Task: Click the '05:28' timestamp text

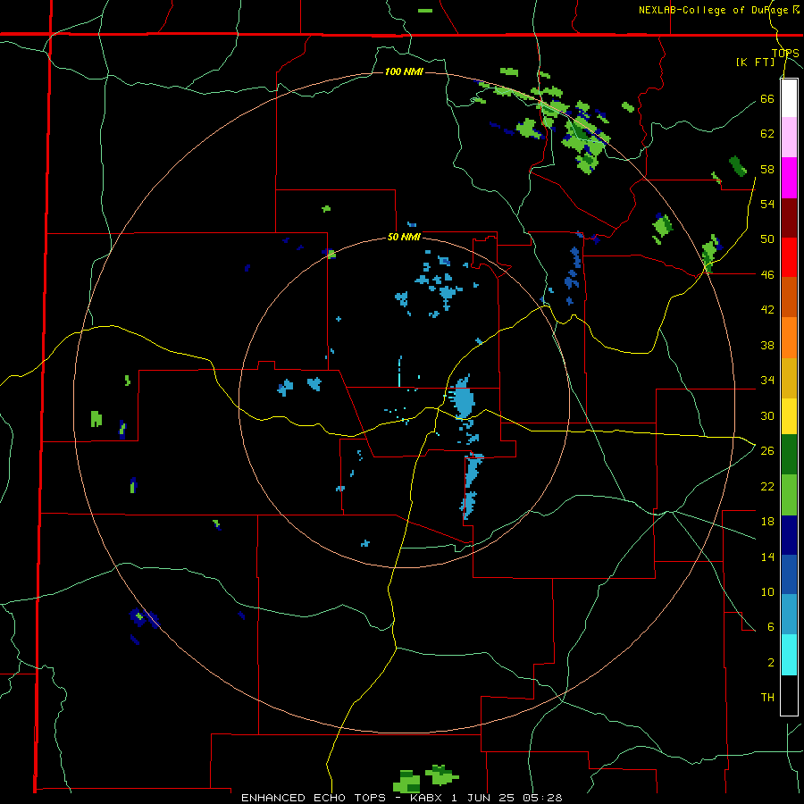Action: pos(542,798)
